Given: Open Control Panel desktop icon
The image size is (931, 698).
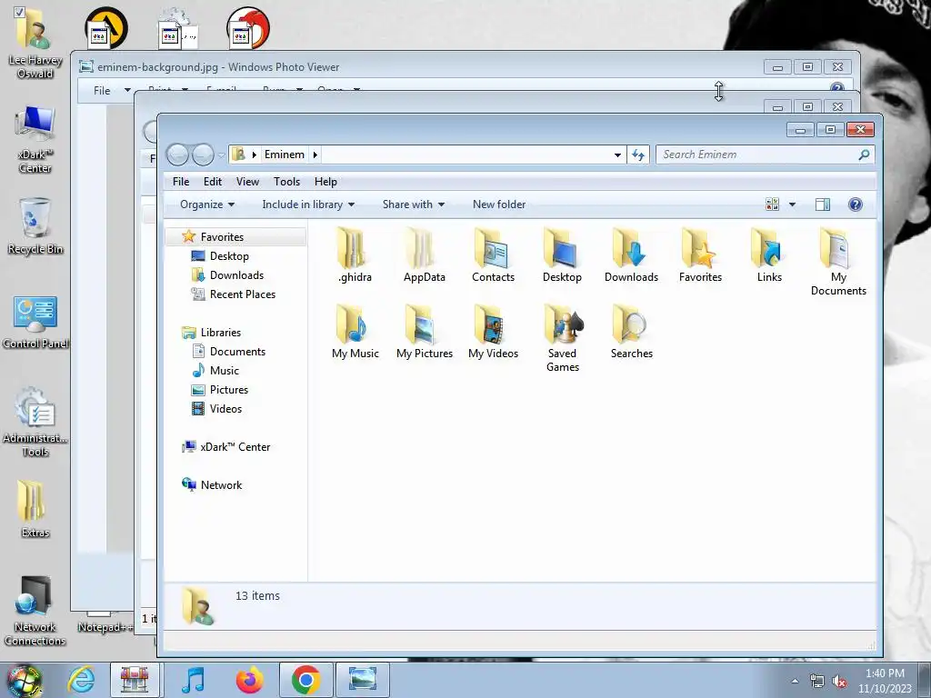Looking at the screenshot, I should tap(35, 323).
